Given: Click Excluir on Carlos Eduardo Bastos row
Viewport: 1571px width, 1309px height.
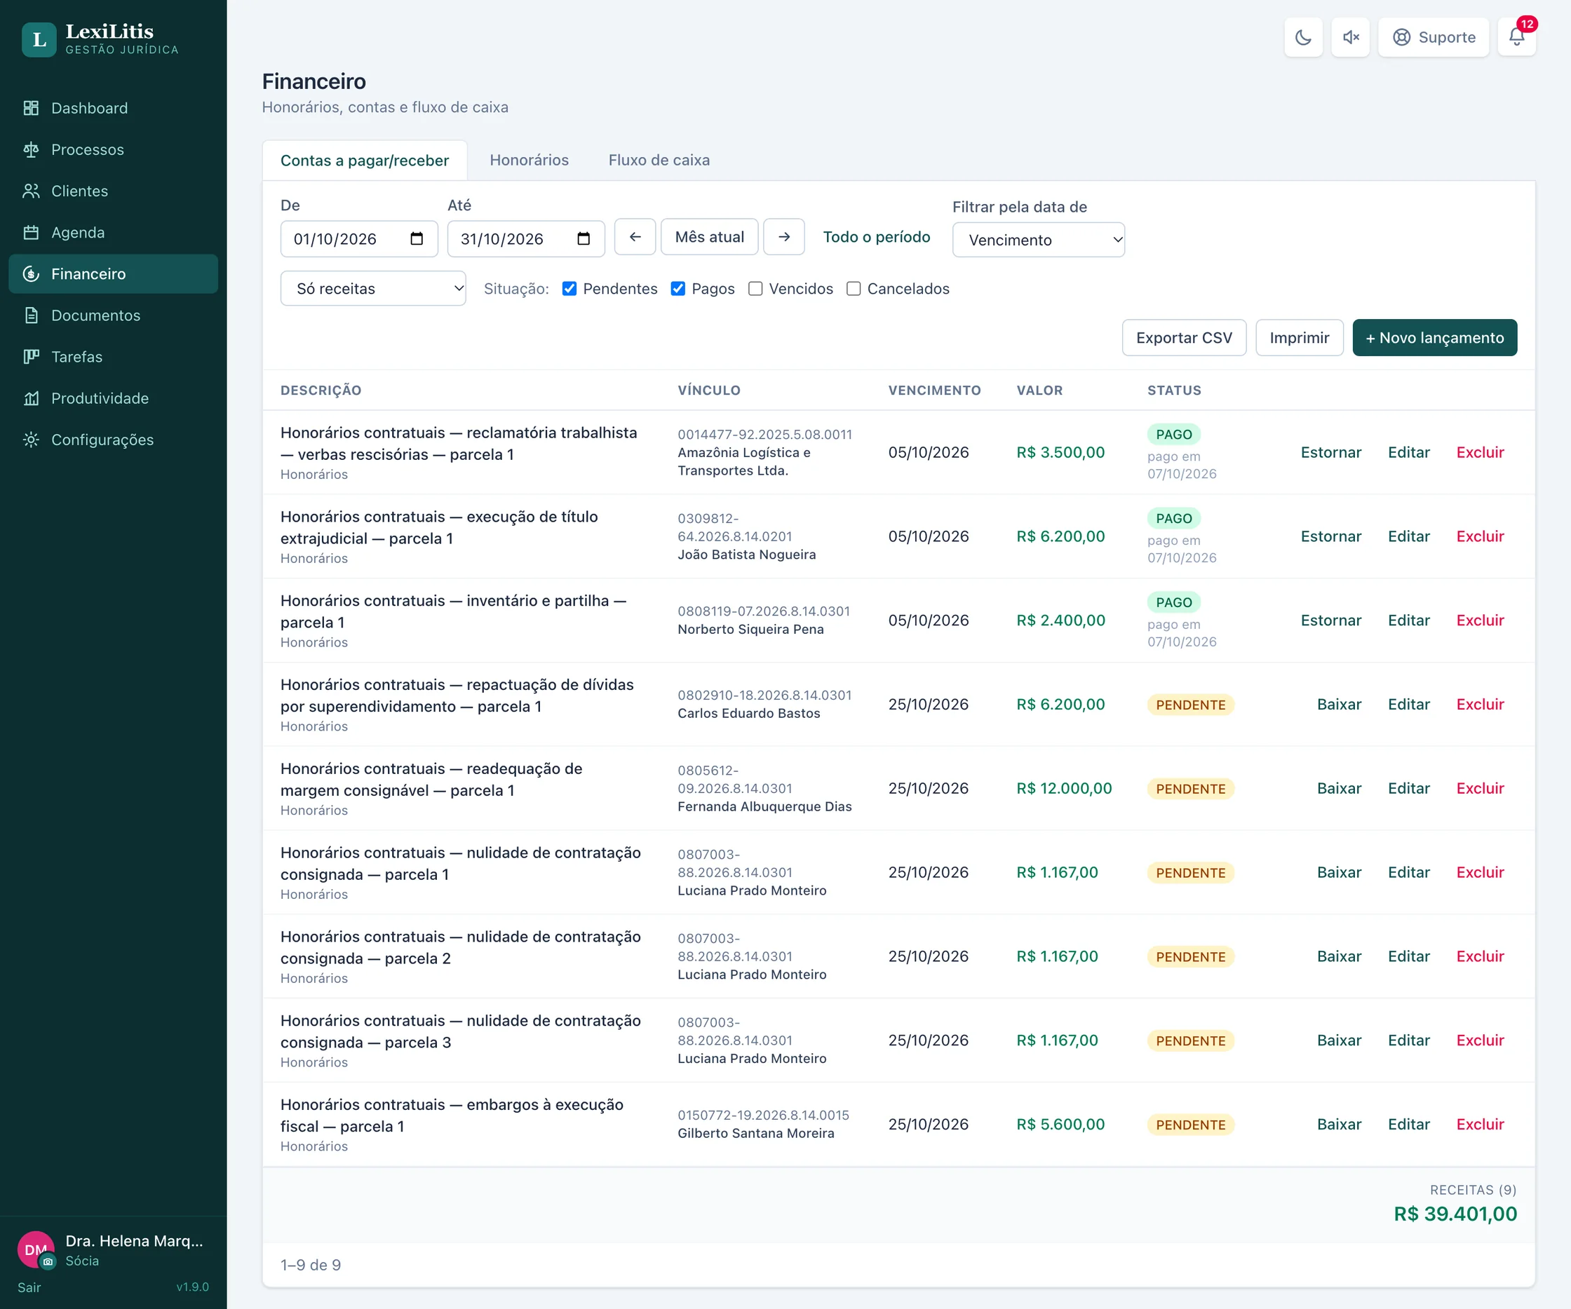Looking at the screenshot, I should [1480, 705].
